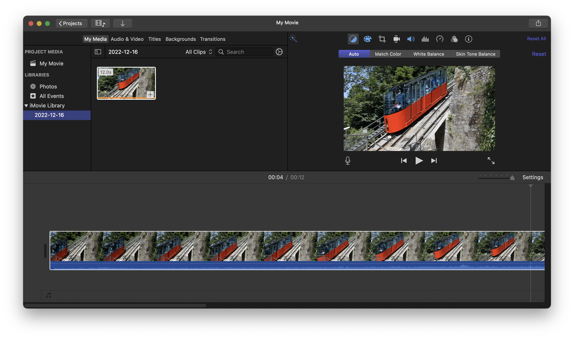Open the stabilization camera icon

396,39
